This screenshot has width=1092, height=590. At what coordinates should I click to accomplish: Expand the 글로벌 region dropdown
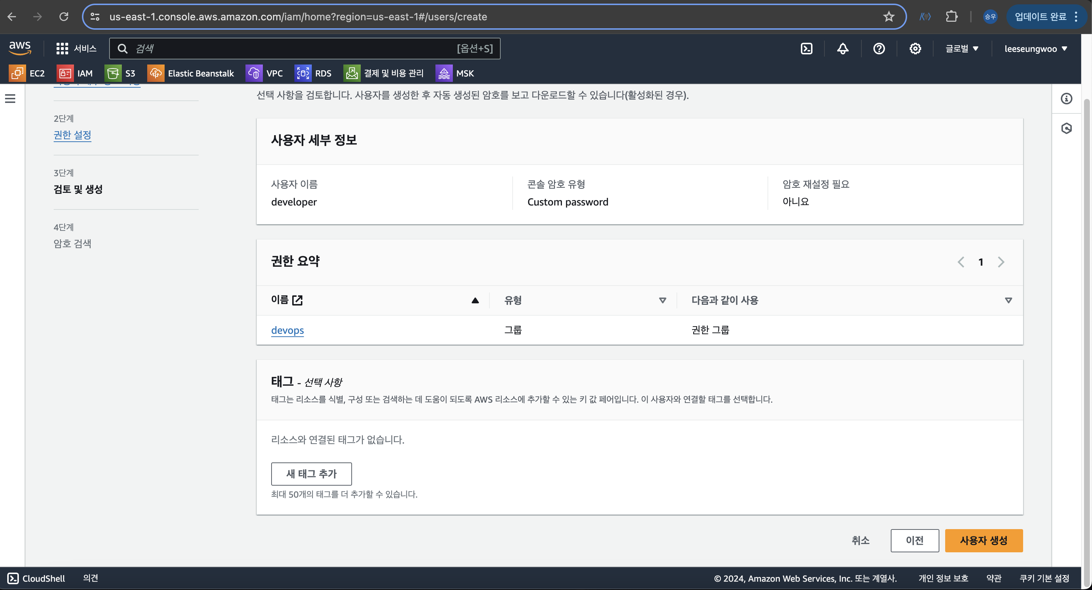pyautogui.click(x=961, y=49)
